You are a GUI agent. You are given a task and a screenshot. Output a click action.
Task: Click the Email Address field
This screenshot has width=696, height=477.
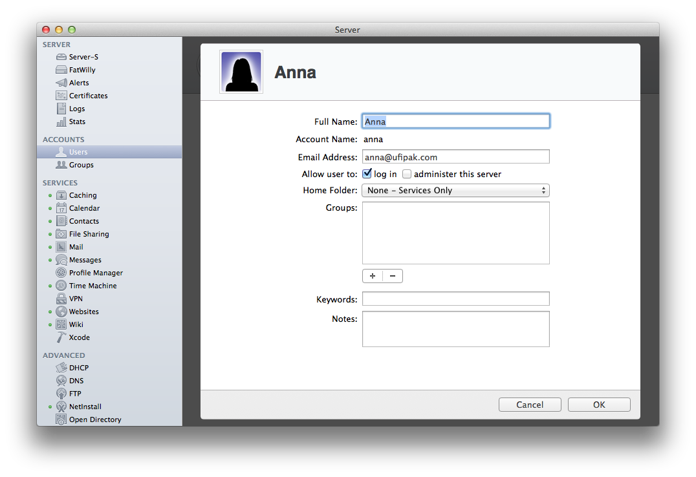click(456, 156)
